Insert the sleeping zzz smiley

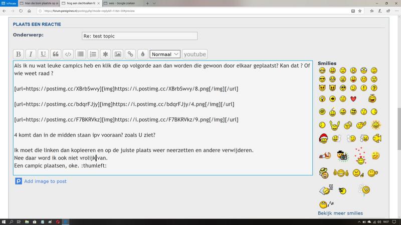pyautogui.click(x=326, y=189)
